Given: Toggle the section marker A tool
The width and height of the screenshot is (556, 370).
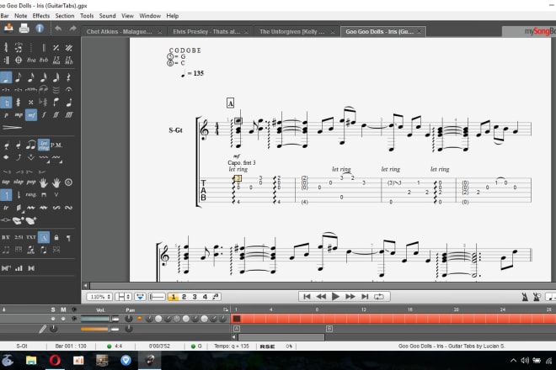Looking at the screenshot, I should pyautogui.click(x=44, y=237).
